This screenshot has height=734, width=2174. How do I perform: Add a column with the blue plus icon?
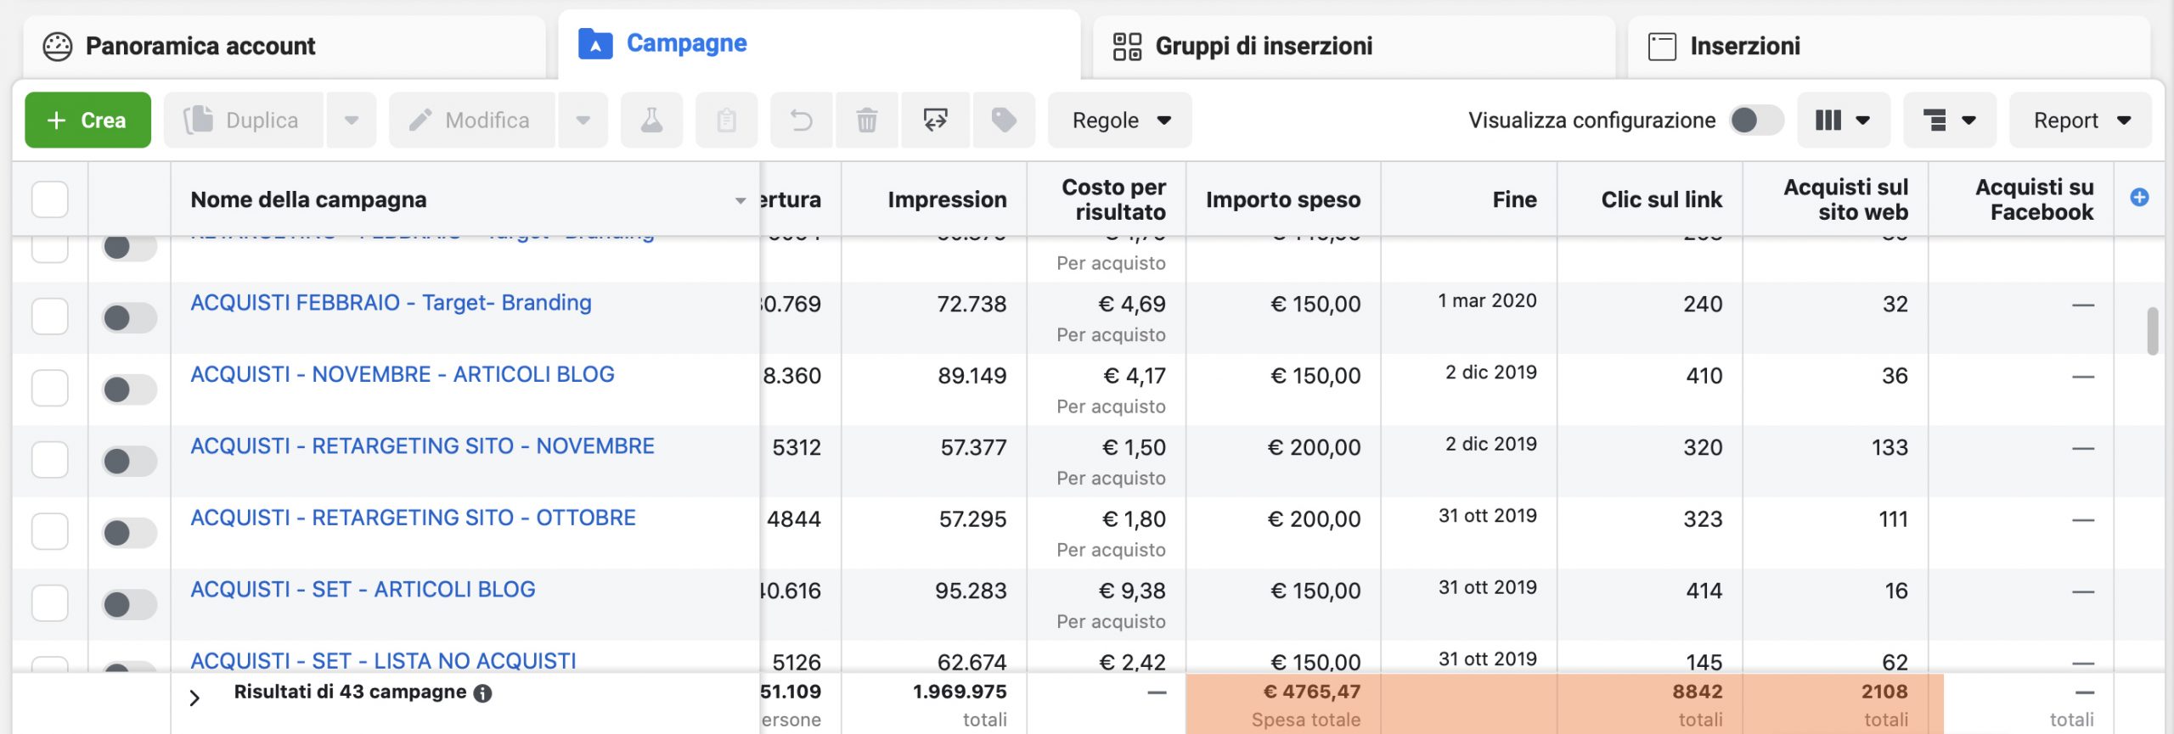coord(2139,198)
